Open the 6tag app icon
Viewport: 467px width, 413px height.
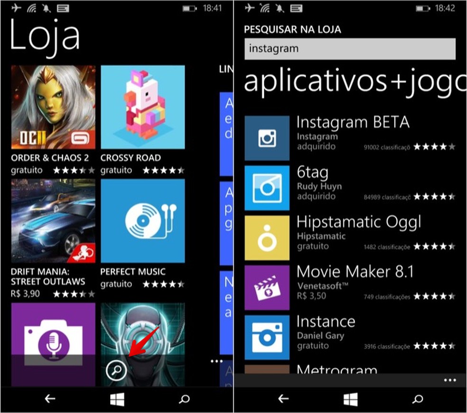tap(267, 188)
